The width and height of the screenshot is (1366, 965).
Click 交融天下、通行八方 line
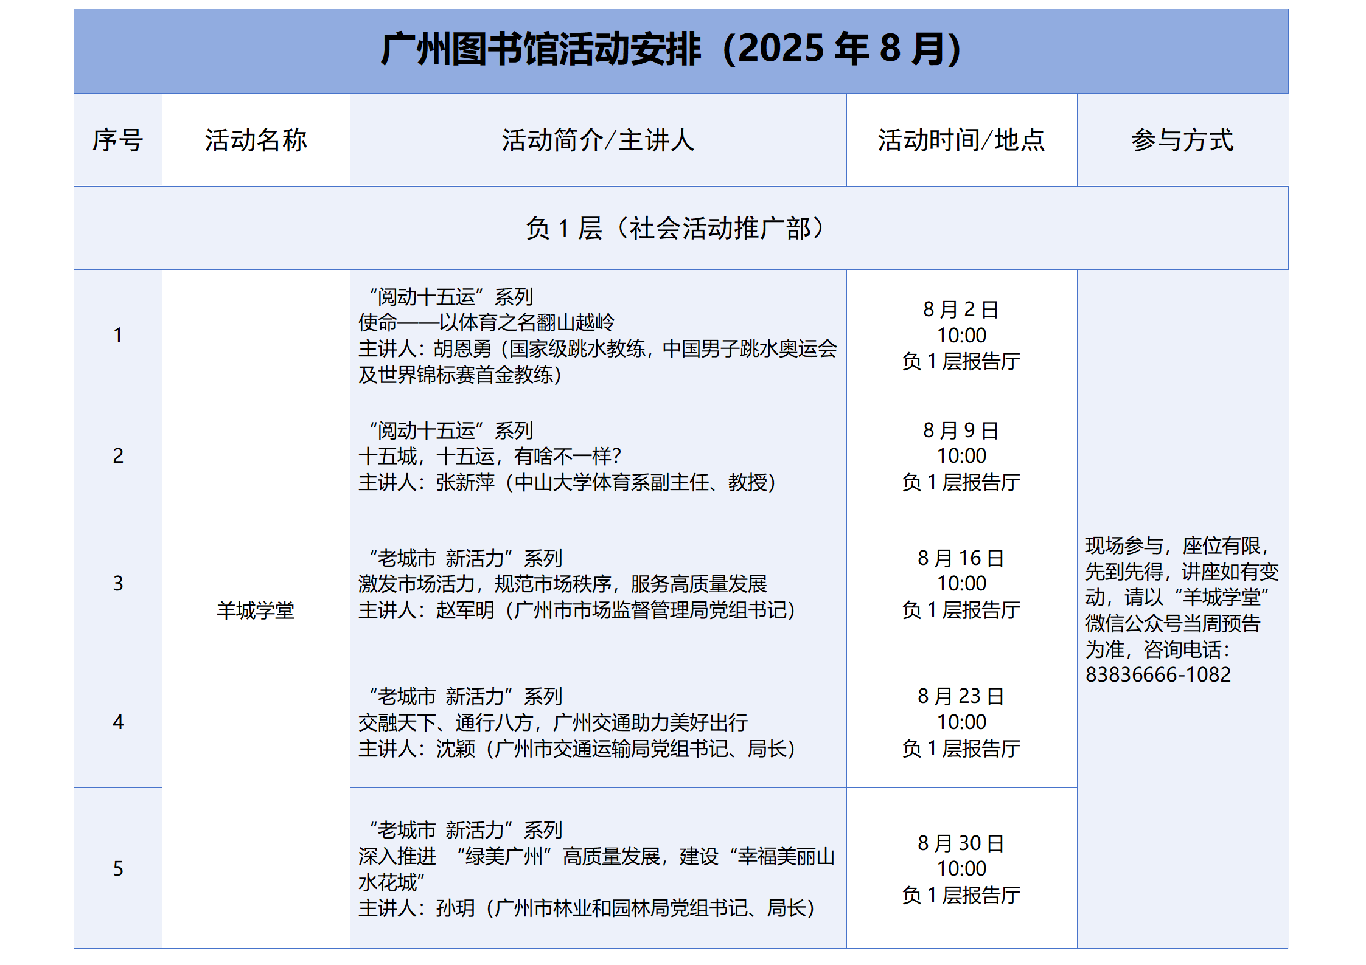point(552,722)
